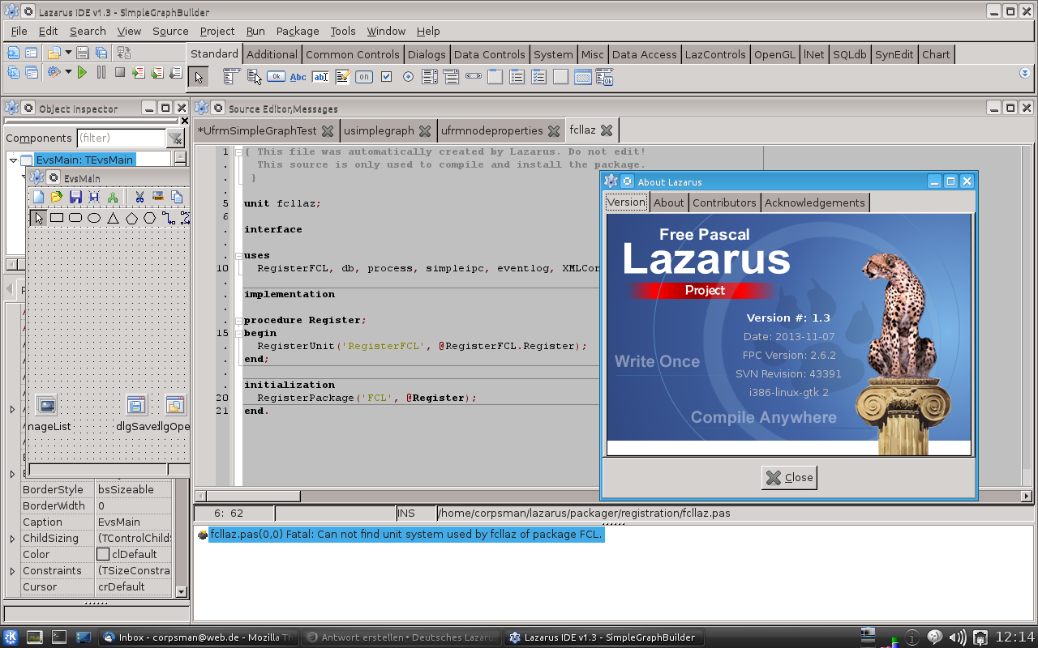Click the rounded rectangle tool in EvsMain
Viewport: 1038px width, 648px height.
[75, 217]
